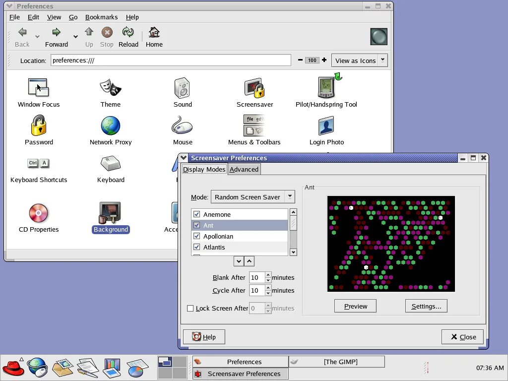Screen dimensions: 508x381
Task: Open the File menu
Action: [14, 17]
